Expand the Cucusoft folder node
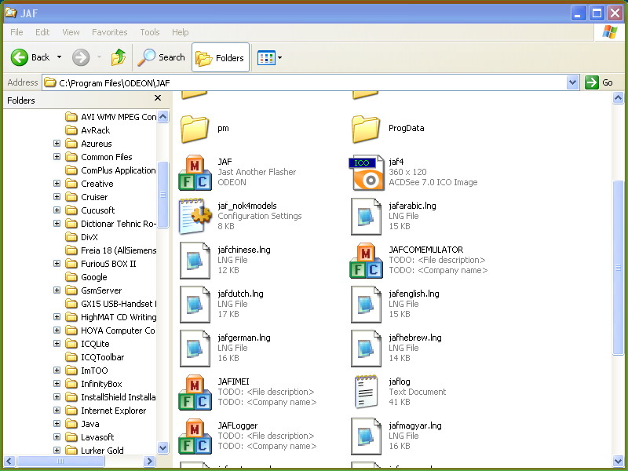The width and height of the screenshot is (628, 471). [57, 210]
